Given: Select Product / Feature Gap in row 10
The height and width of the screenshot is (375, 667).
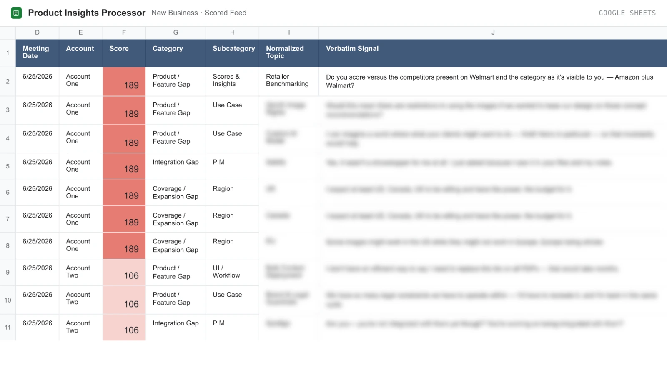Looking at the screenshot, I should pyautogui.click(x=176, y=300).
